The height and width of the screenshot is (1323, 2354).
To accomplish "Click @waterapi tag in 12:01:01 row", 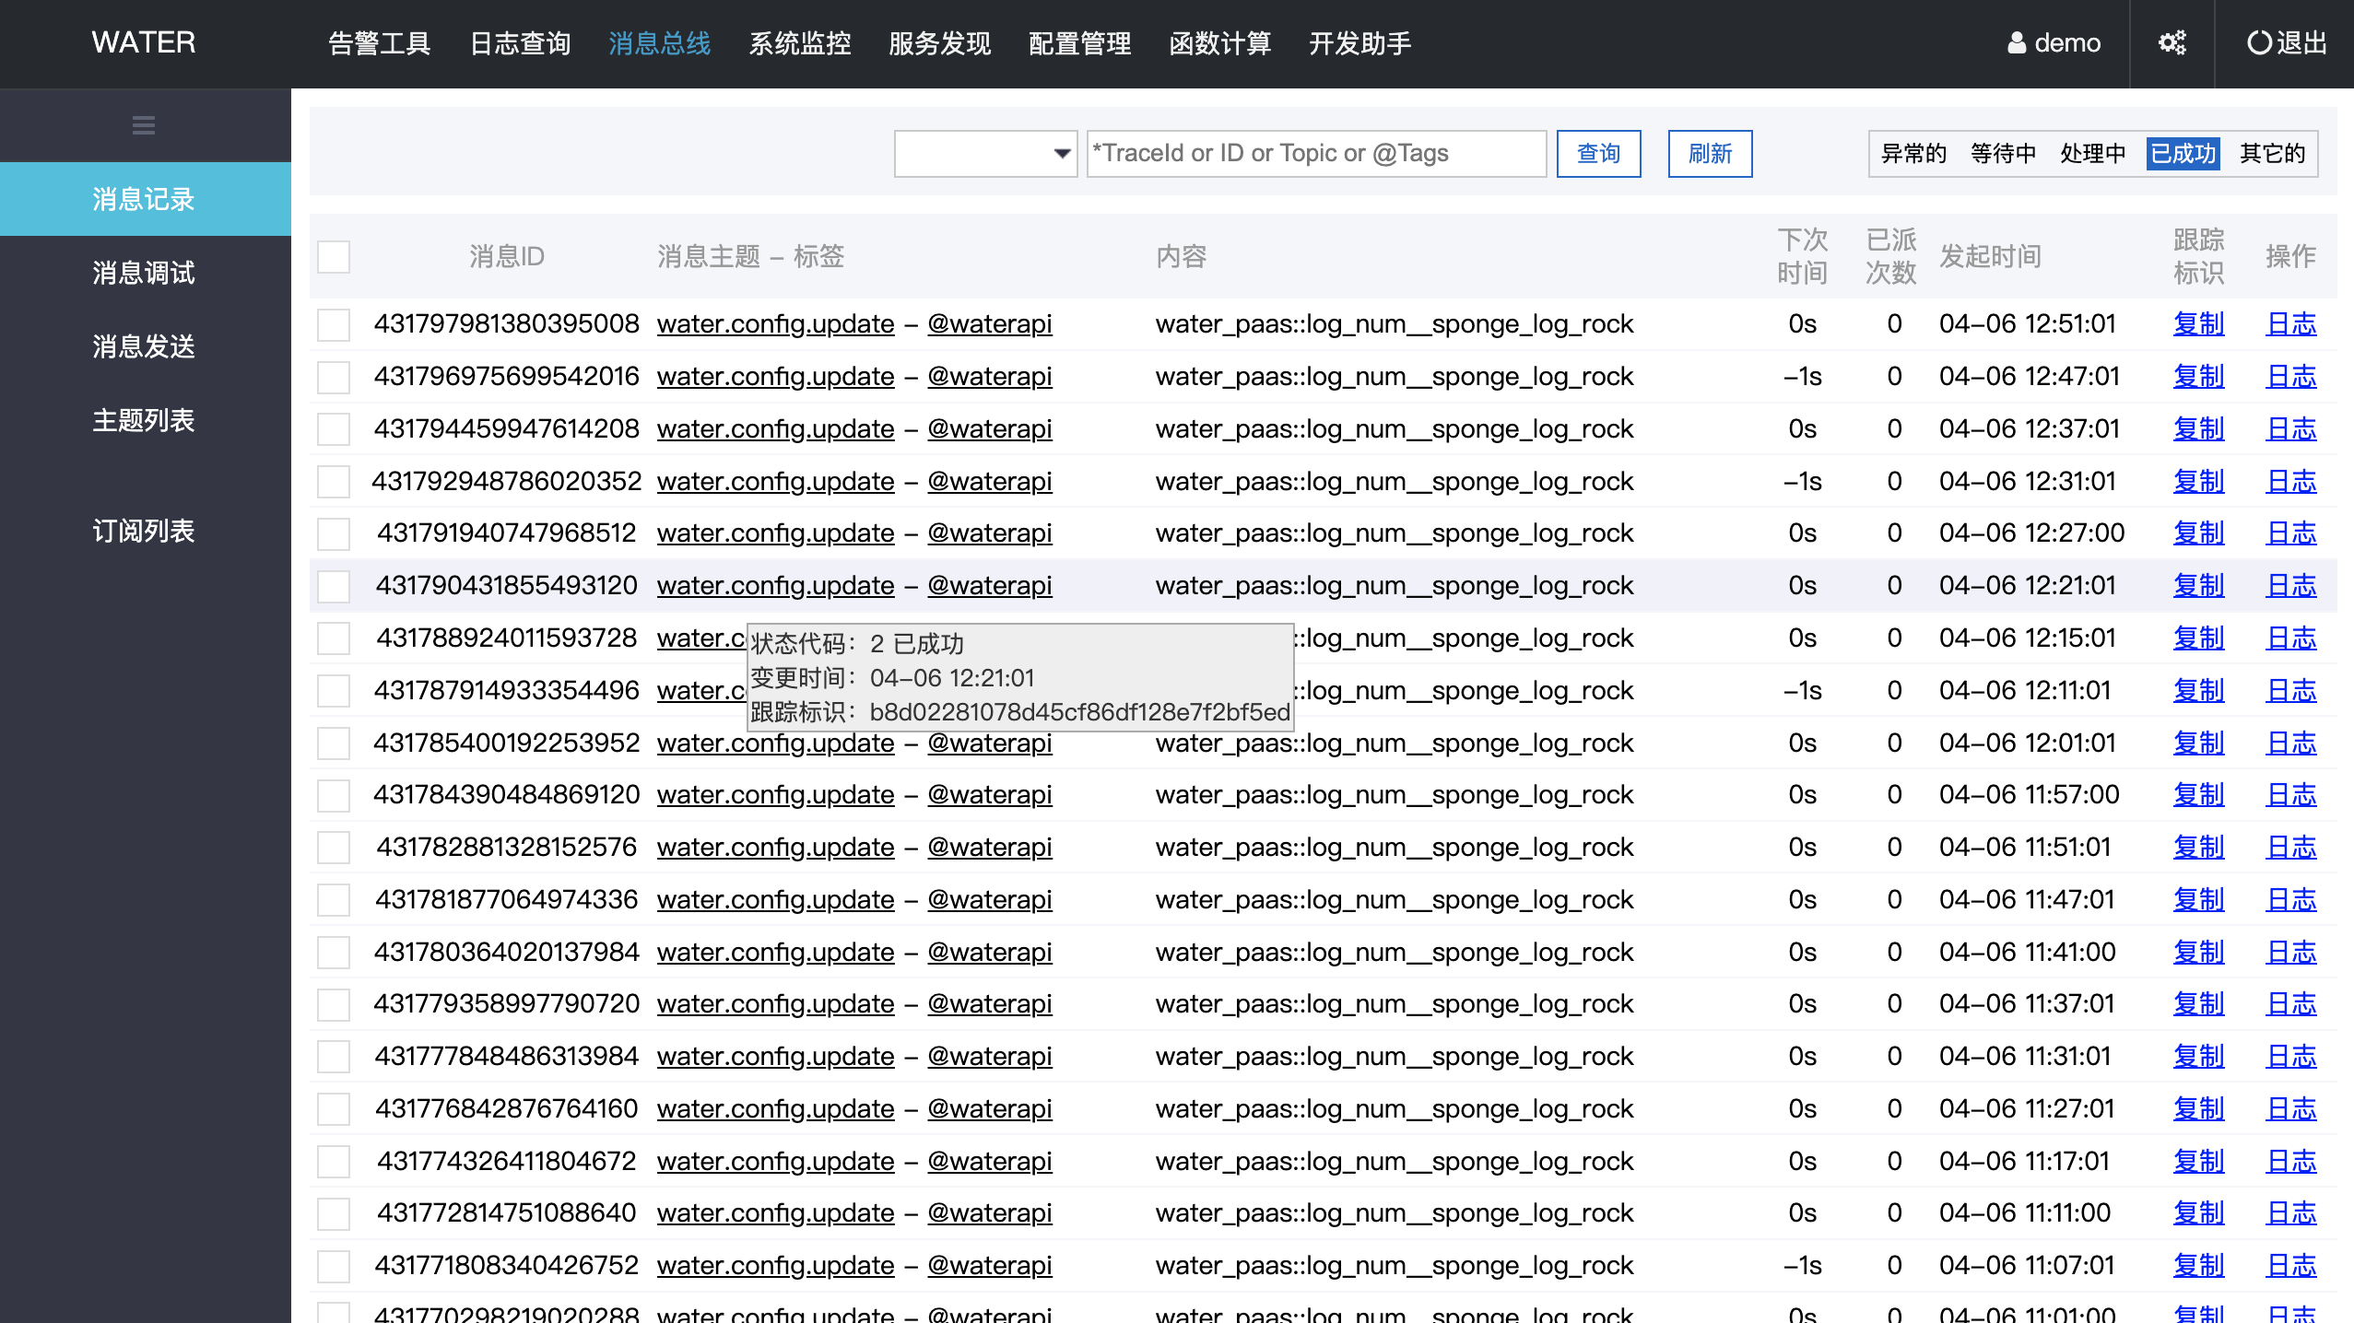I will 989,743.
